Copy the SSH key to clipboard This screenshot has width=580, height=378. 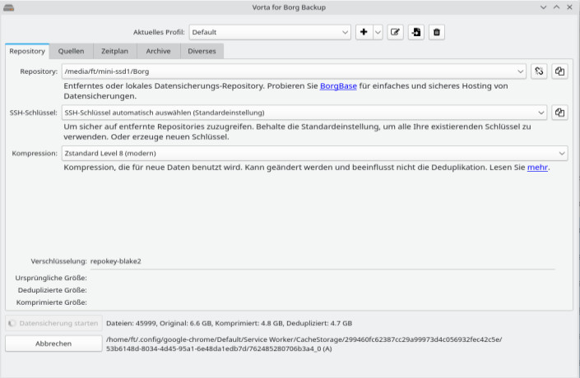tap(559, 113)
